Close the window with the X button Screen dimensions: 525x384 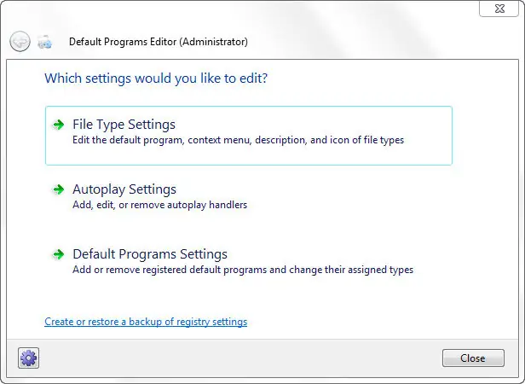[x=499, y=8]
